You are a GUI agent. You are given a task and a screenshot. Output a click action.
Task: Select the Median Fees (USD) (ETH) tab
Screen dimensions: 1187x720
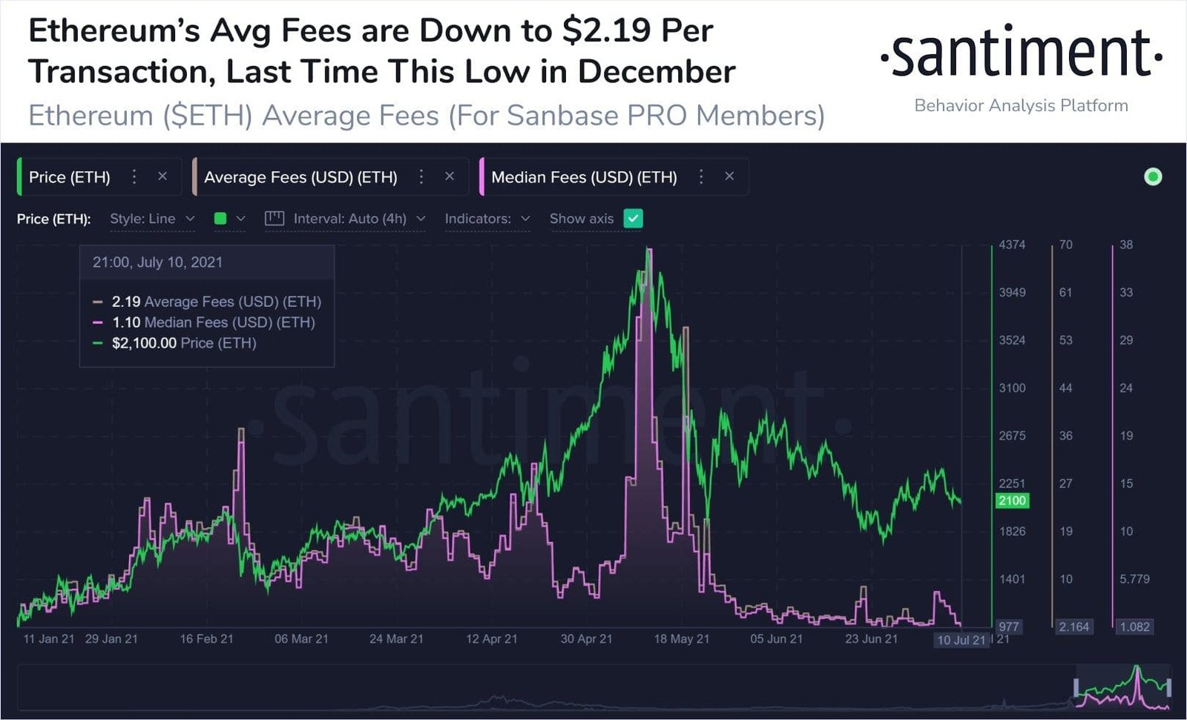click(x=584, y=177)
